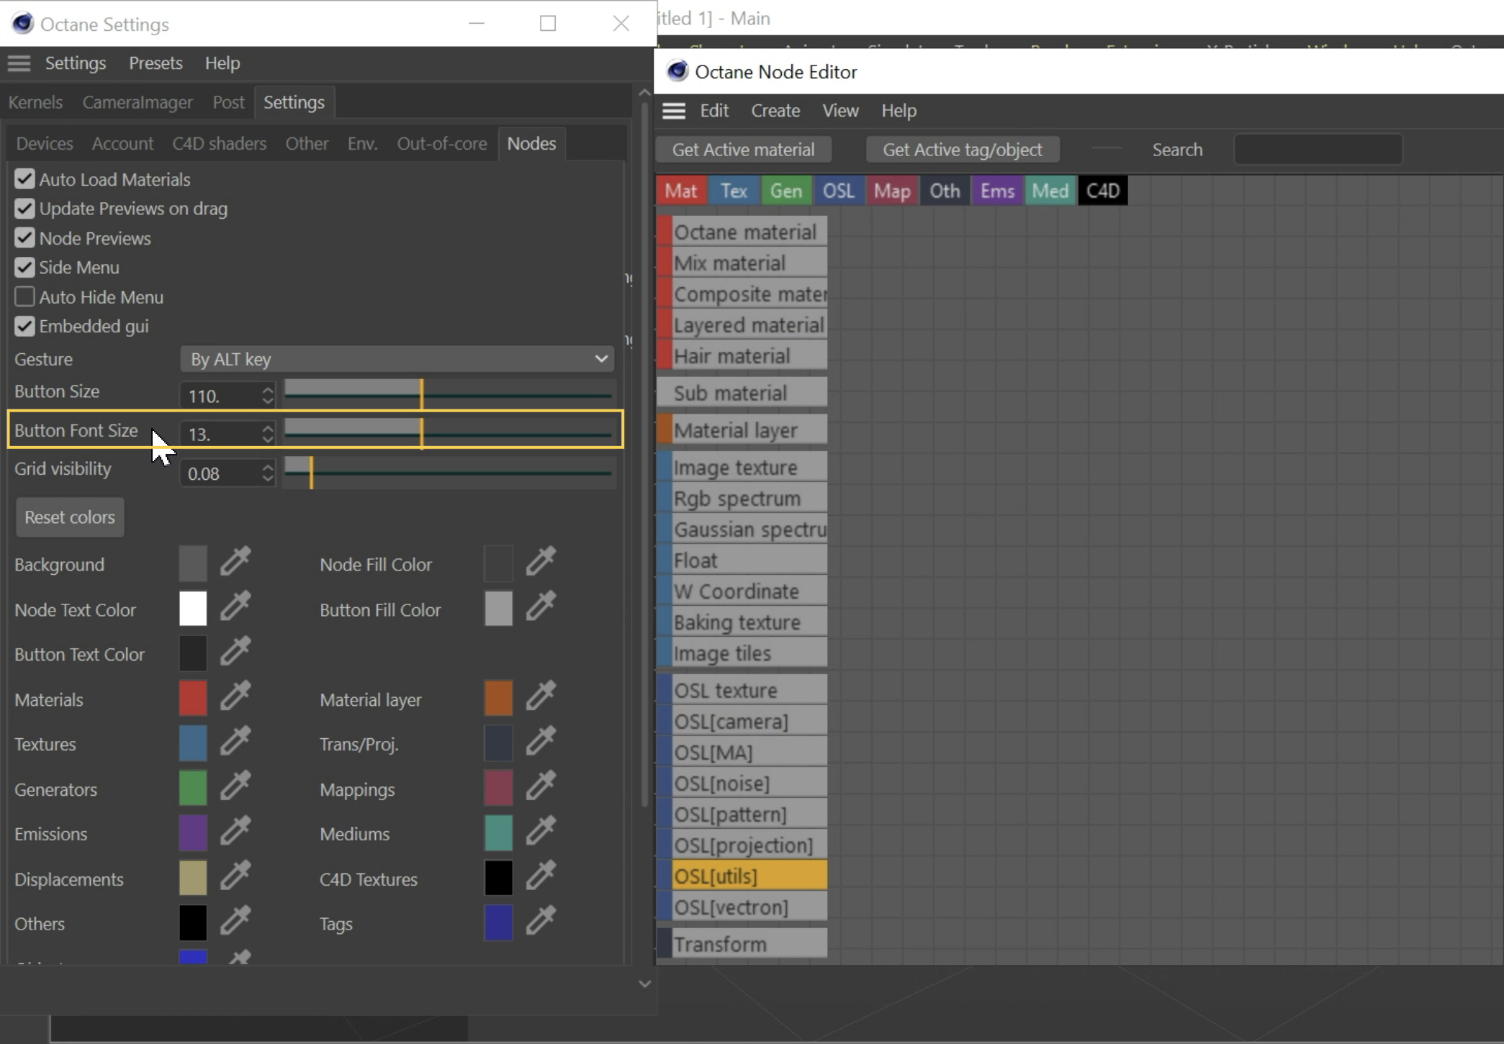Image resolution: width=1504 pixels, height=1044 pixels.
Task: Increment Button Size stepper arrow
Action: [268, 389]
